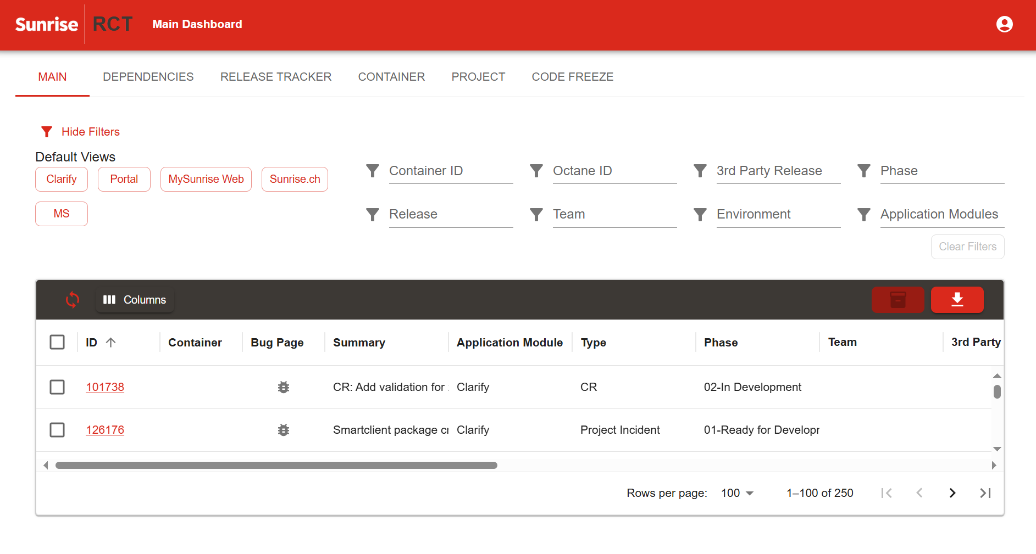This screenshot has height=554, width=1036.
Task: Click the funnel icon beside Team filter
Action: (536, 214)
